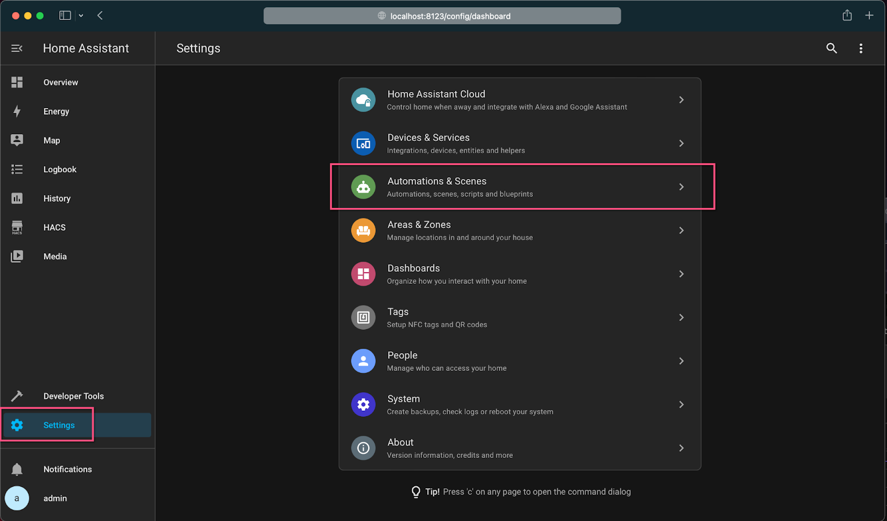
Task: Open Notifications in the sidebar
Action: [68, 469]
